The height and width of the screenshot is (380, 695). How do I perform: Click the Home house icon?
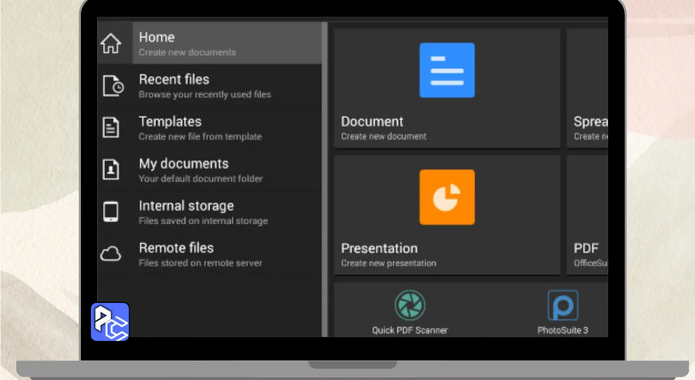click(x=111, y=43)
